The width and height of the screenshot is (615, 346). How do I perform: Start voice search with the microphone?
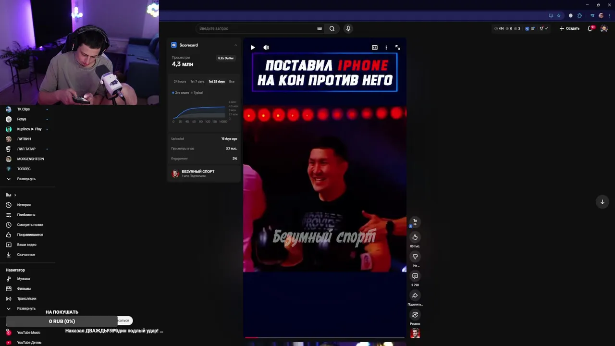pos(348,28)
